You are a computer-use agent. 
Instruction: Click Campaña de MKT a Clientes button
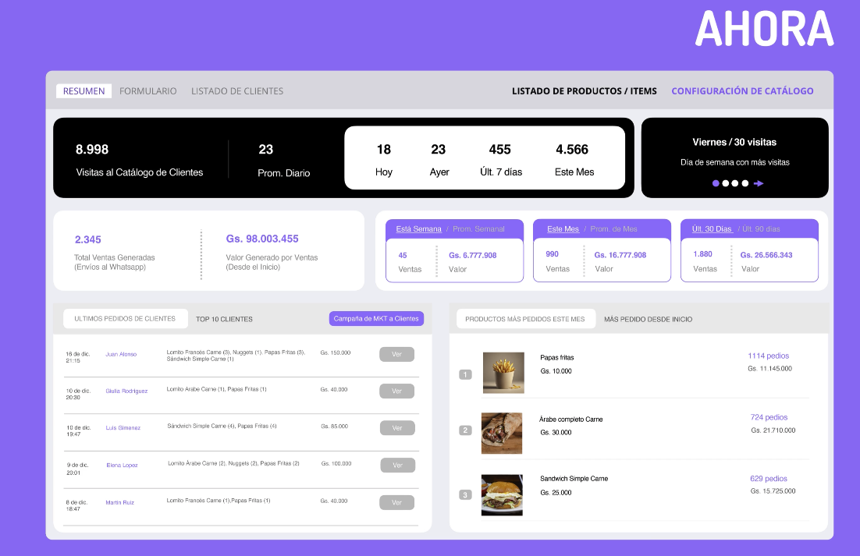[376, 318]
